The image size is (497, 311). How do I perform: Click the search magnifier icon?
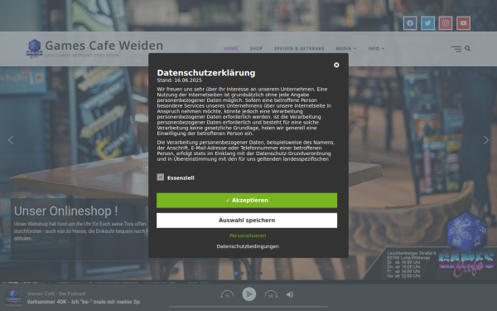point(467,48)
